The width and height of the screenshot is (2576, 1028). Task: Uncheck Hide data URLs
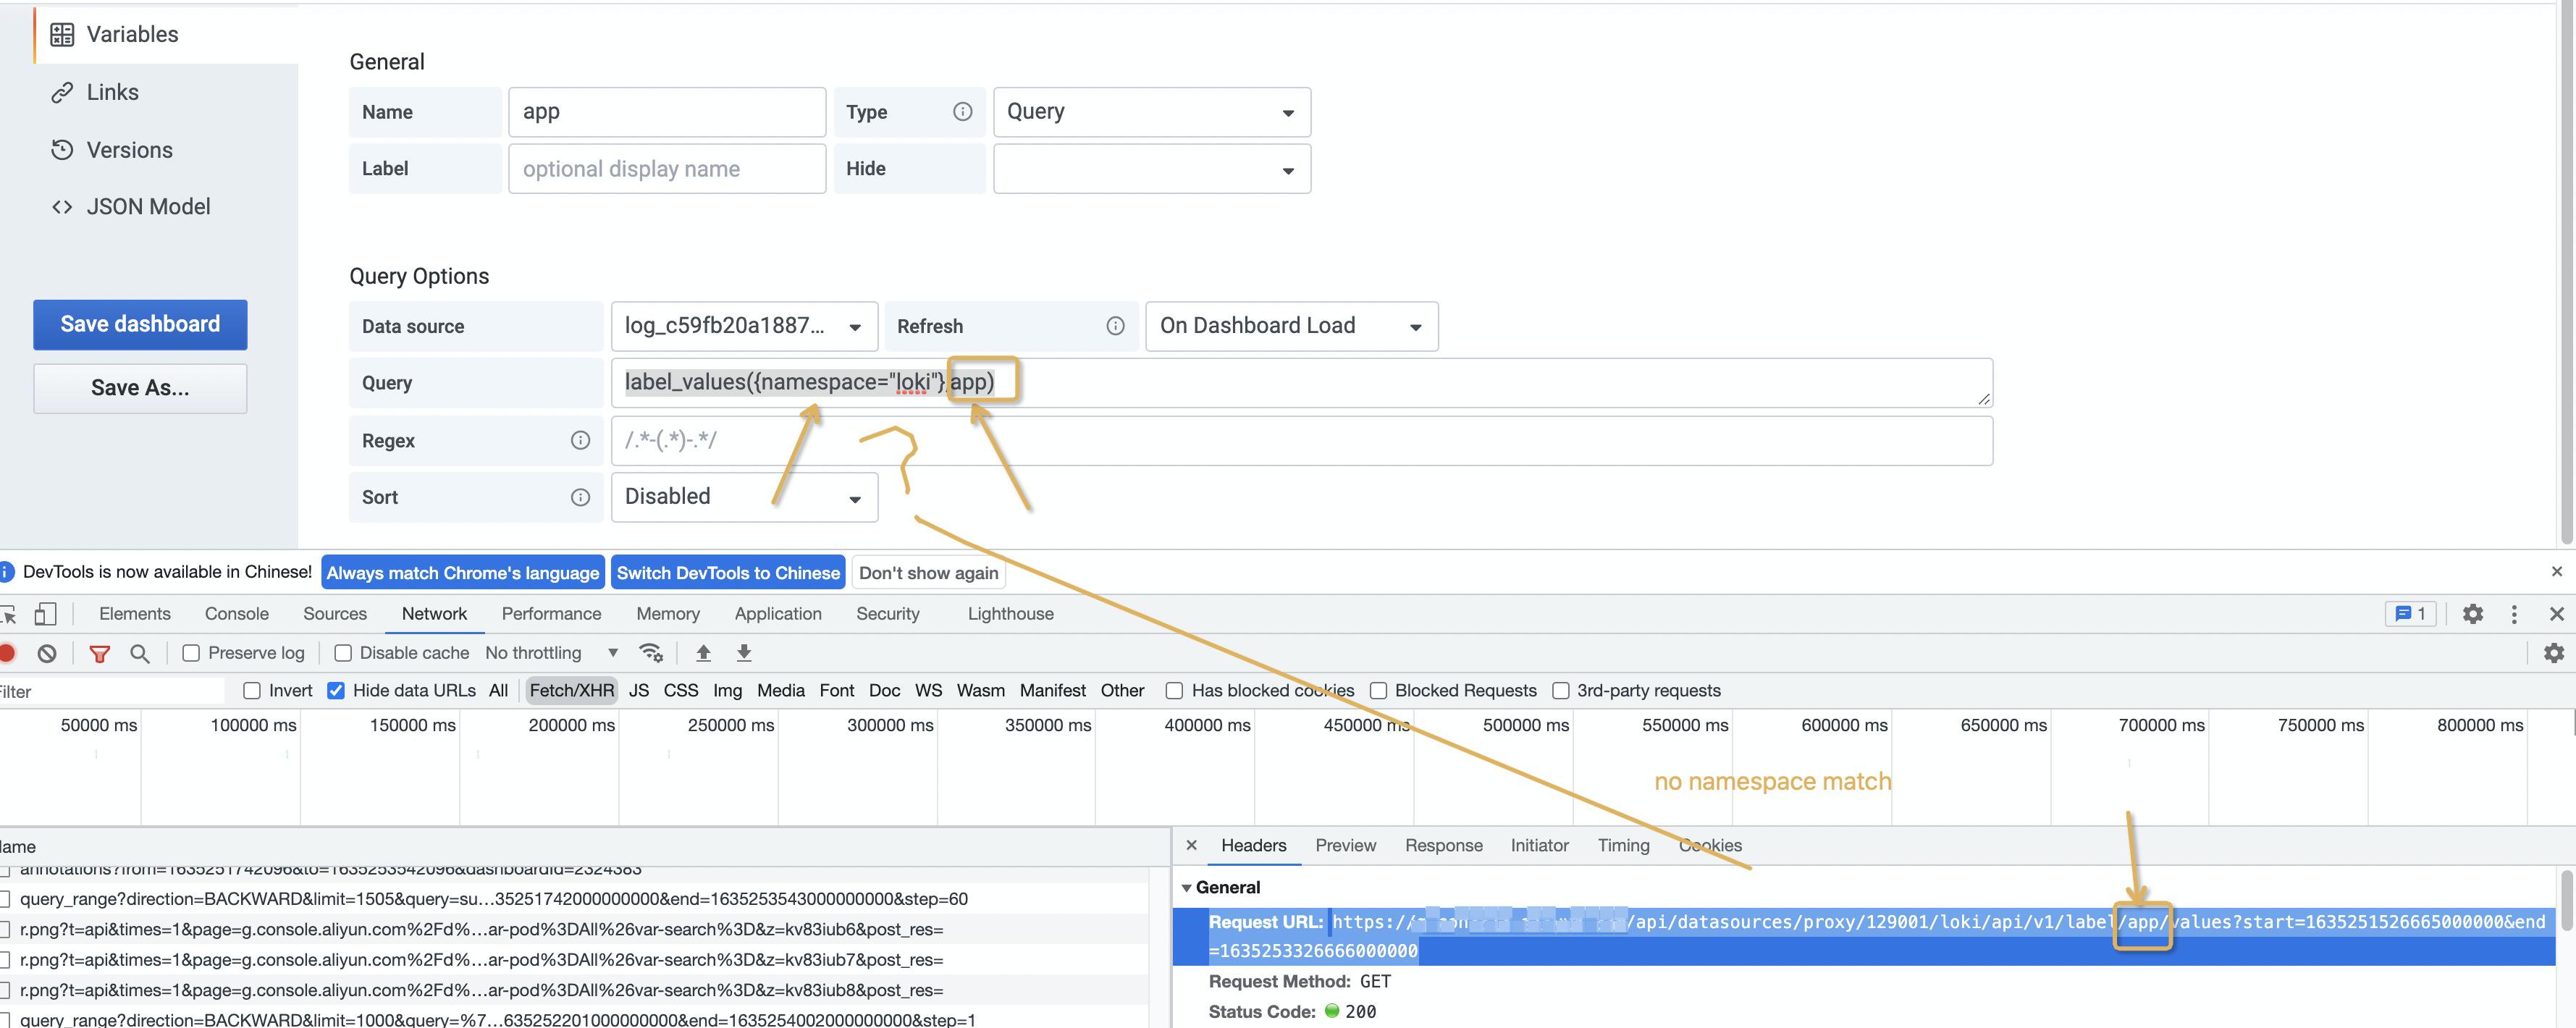point(336,690)
